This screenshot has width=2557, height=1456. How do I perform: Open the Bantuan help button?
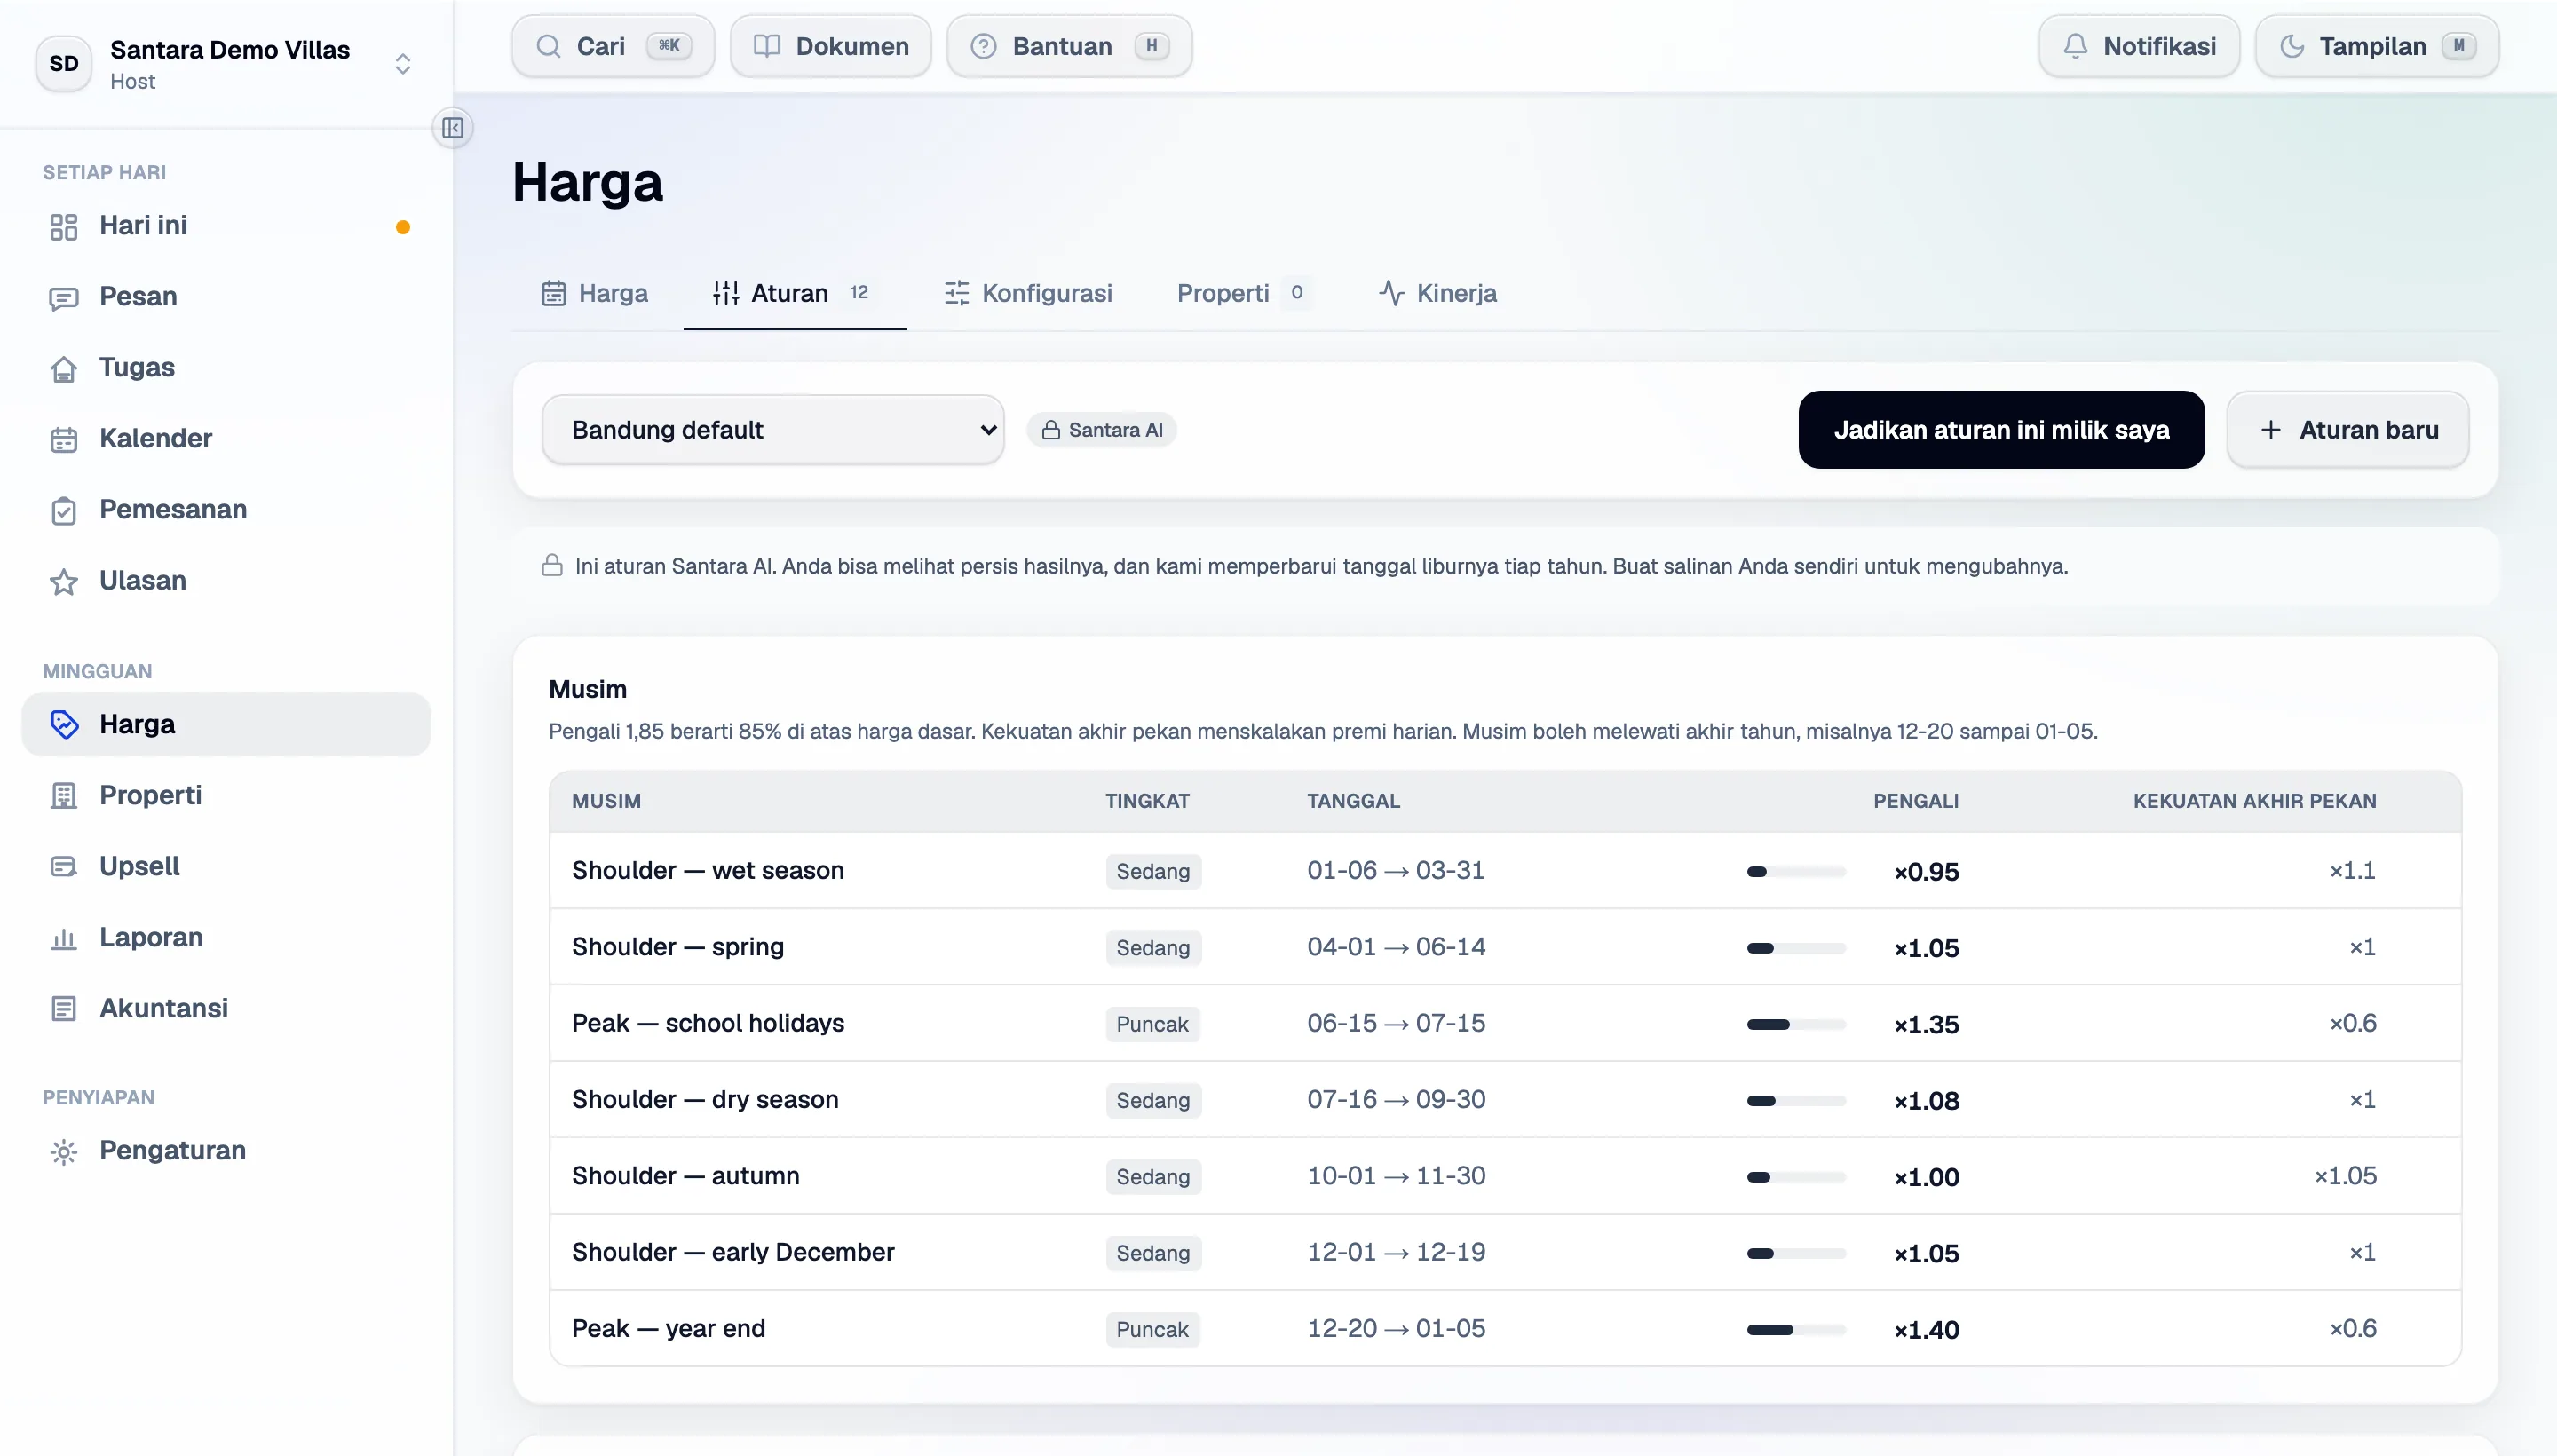[1069, 46]
